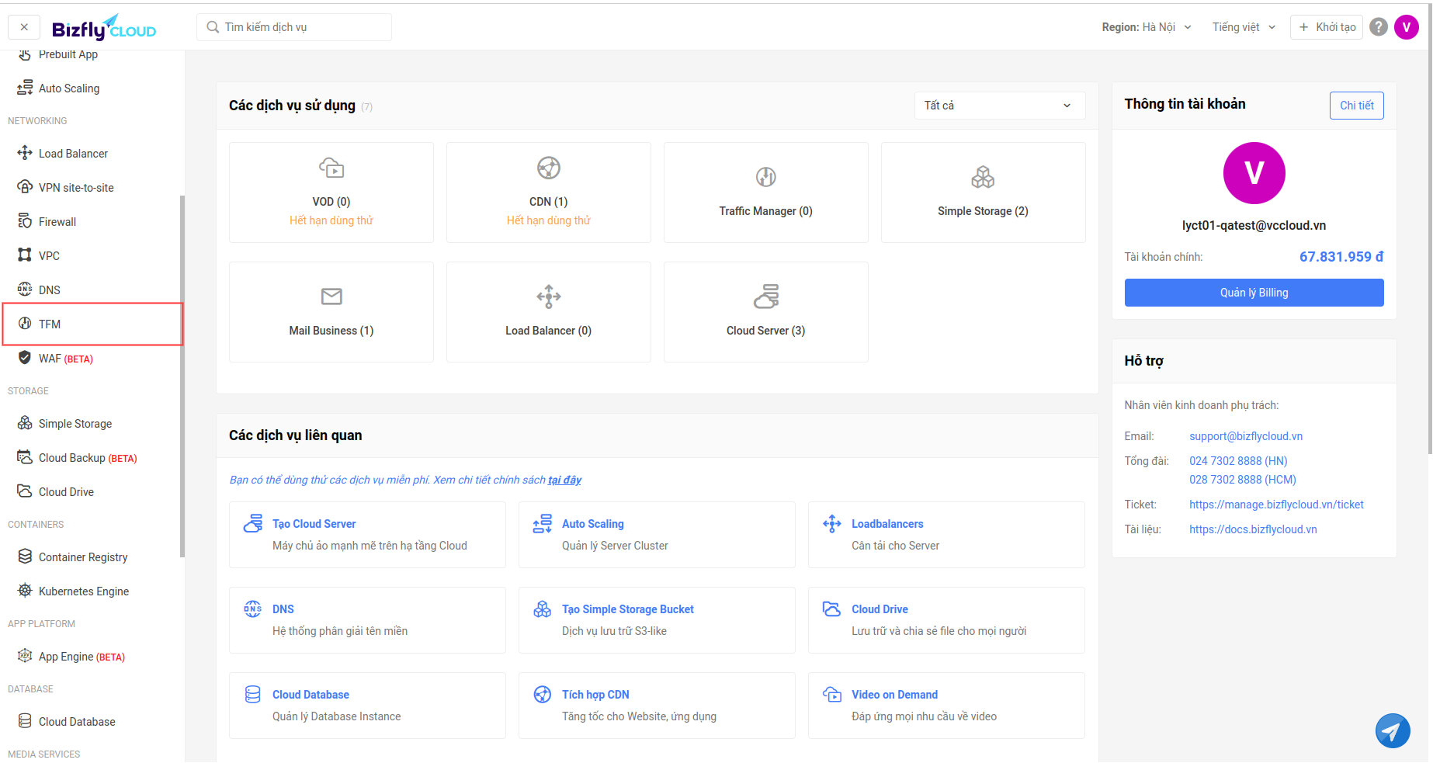1433x763 pixels.
Task: Open the Cloud Drive related service card
Action: [x=946, y=620]
